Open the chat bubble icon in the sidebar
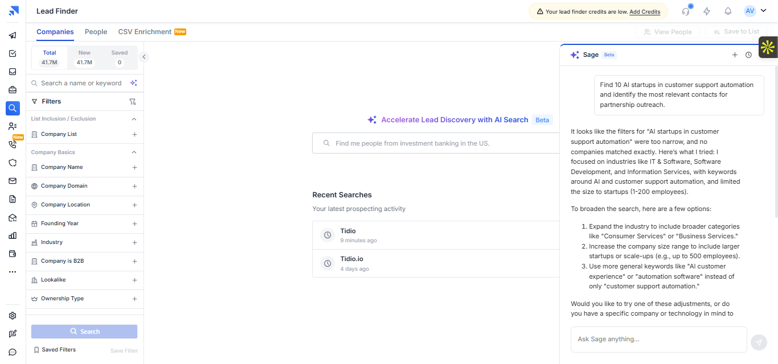Viewport: 778px width, 364px height. (13, 352)
